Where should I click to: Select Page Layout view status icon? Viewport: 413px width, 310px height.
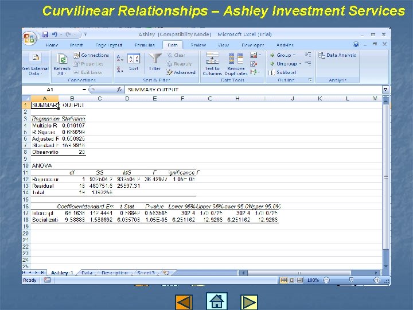pos(291,280)
